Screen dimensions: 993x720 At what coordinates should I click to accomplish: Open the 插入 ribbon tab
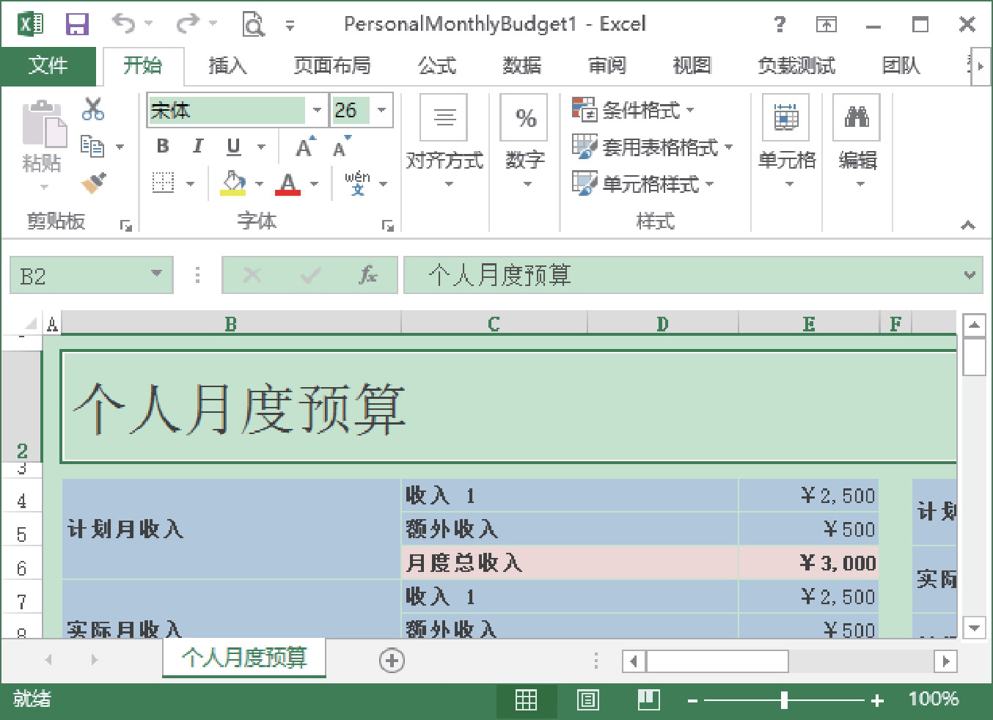[x=227, y=66]
